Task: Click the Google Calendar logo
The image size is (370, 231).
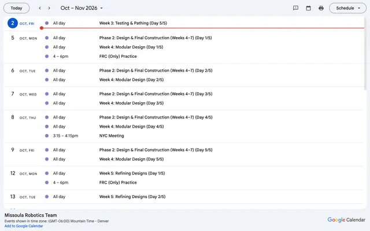Action: (346, 219)
